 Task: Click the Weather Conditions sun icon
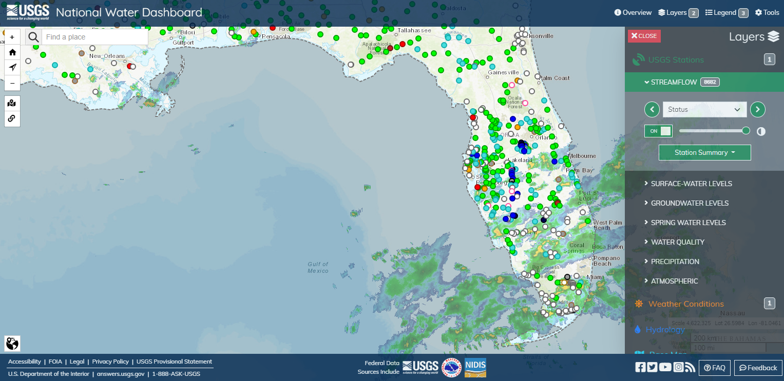click(x=639, y=304)
